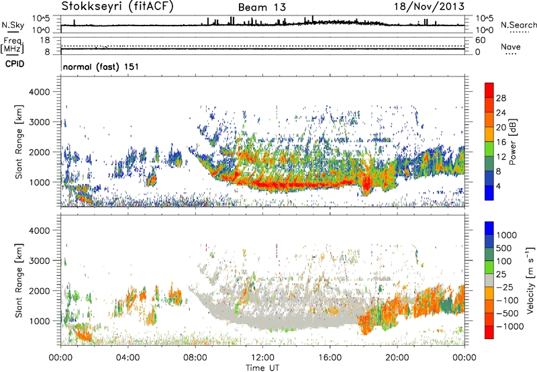
Task: Click the 4000 tick on the power panel
Action: (x=40, y=92)
